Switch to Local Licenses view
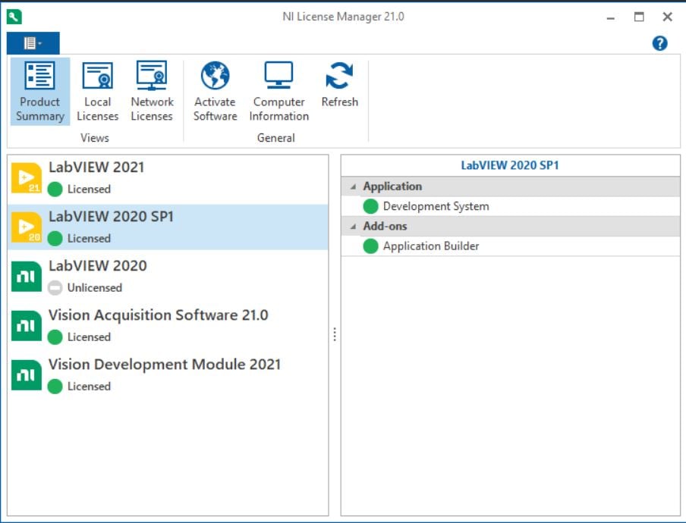The width and height of the screenshot is (686, 523). [98, 92]
